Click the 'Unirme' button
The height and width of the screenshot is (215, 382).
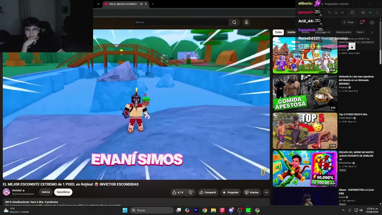[46, 192]
